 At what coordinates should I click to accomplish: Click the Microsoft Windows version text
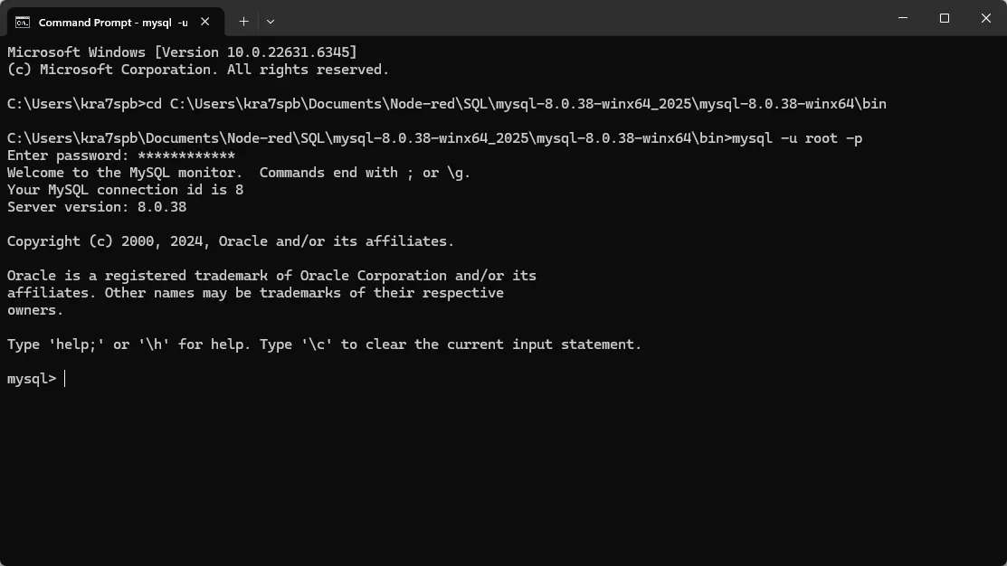tap(182, 52)
